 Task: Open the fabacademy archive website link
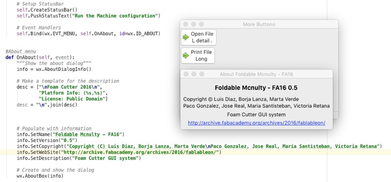click(x=257, y=123)
